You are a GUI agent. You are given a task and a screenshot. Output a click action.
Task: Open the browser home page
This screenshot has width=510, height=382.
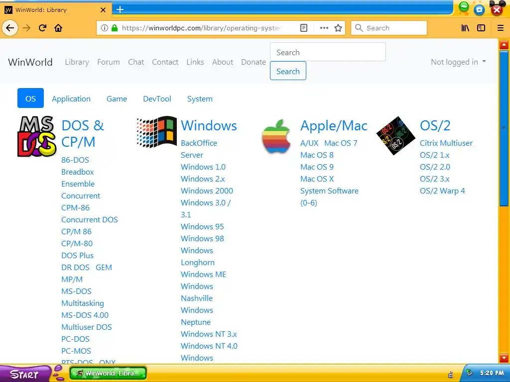coord(58,28)
